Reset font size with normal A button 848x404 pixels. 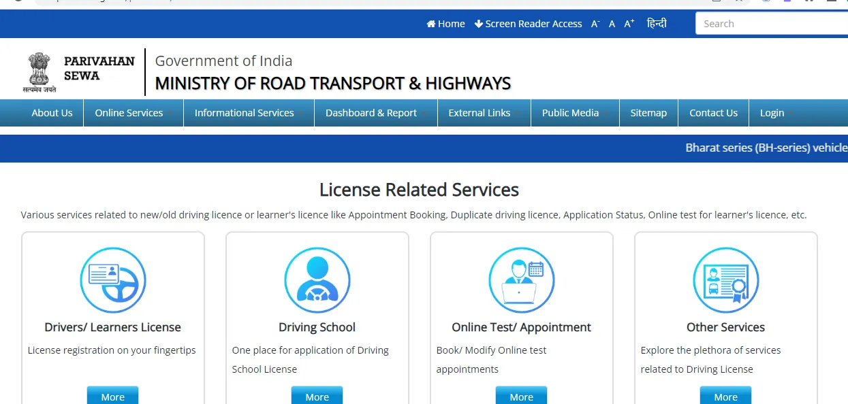coord(612,24)
